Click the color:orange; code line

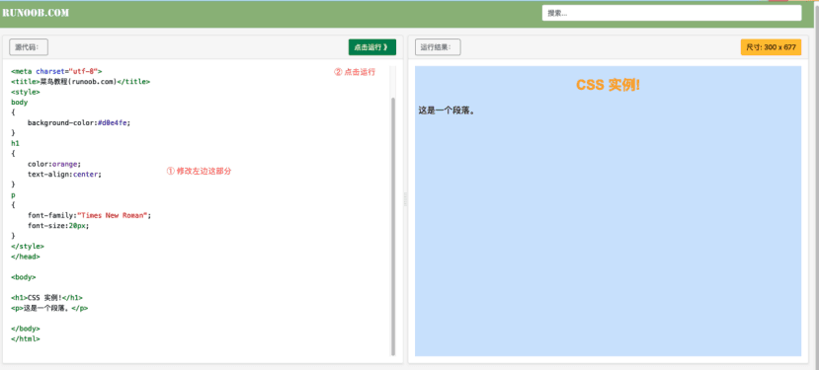click(54, 164)
